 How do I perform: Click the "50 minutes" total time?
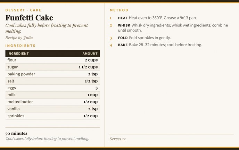coord(16,133)
